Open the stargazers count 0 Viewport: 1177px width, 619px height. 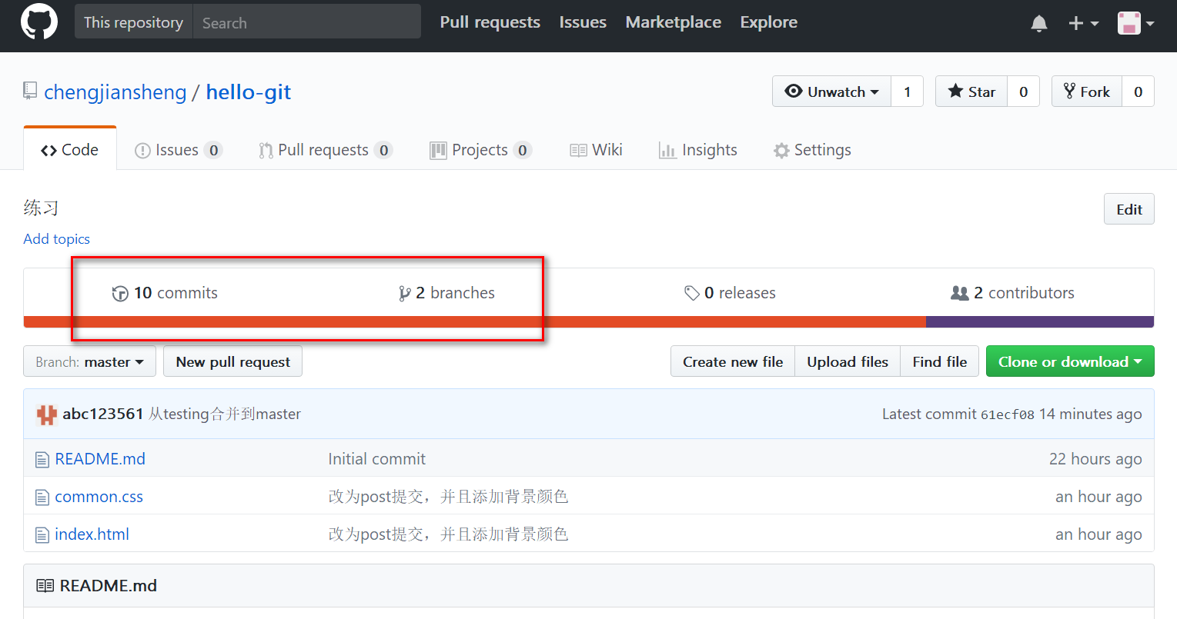[x=1024, y=92]
